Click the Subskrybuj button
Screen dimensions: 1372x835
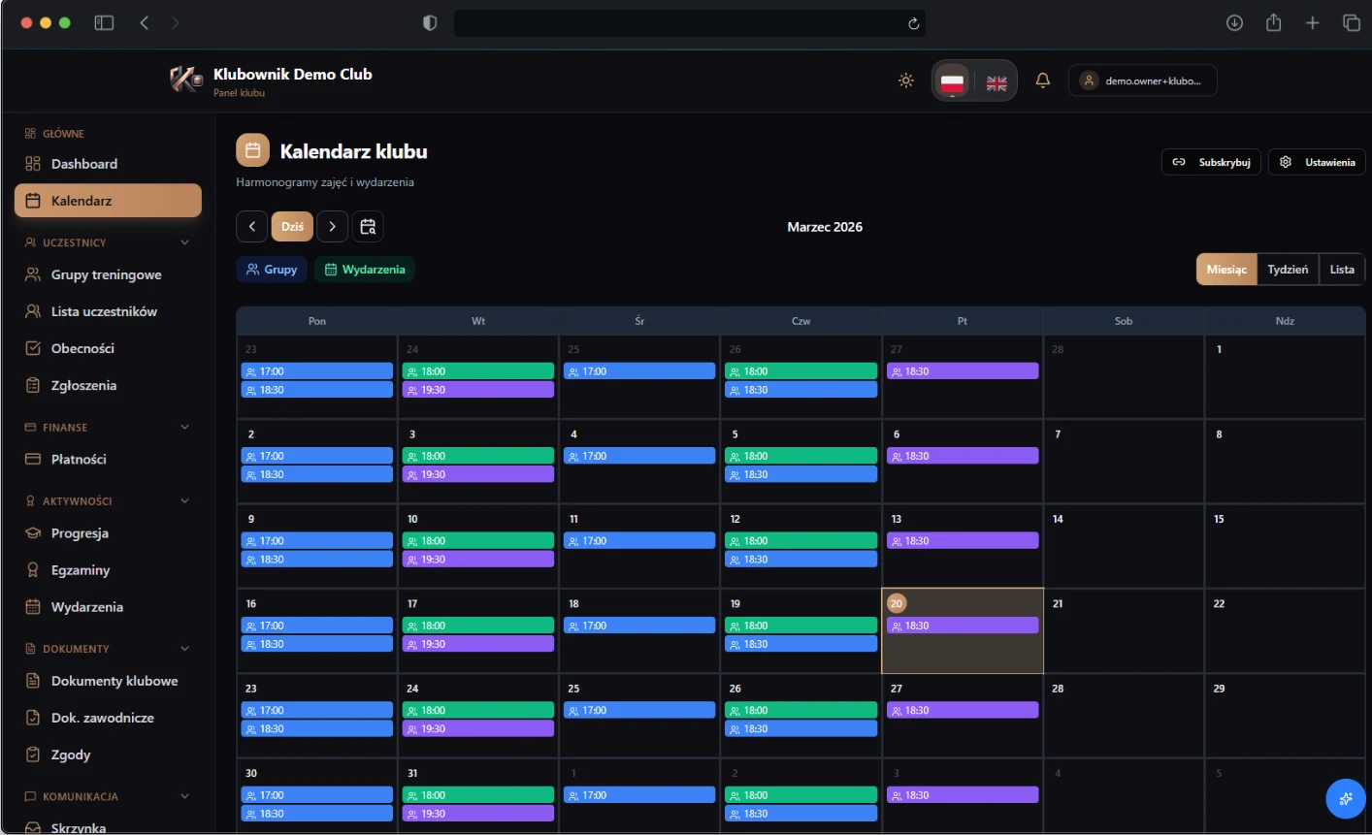point(1211,162)
